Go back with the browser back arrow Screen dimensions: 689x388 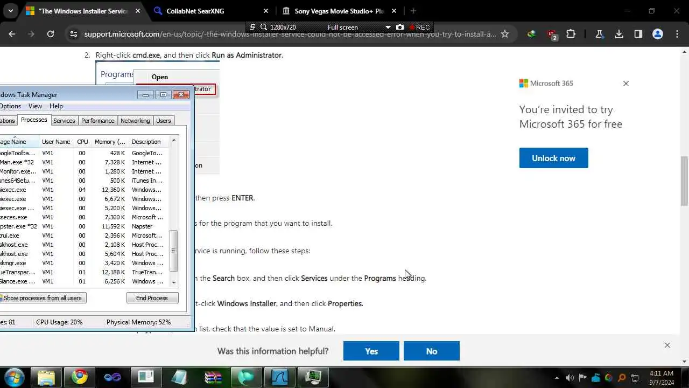[12, 34]
